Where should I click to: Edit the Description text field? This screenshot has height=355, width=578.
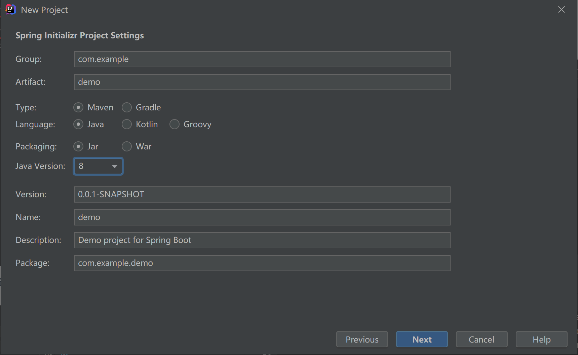[262, 240]
